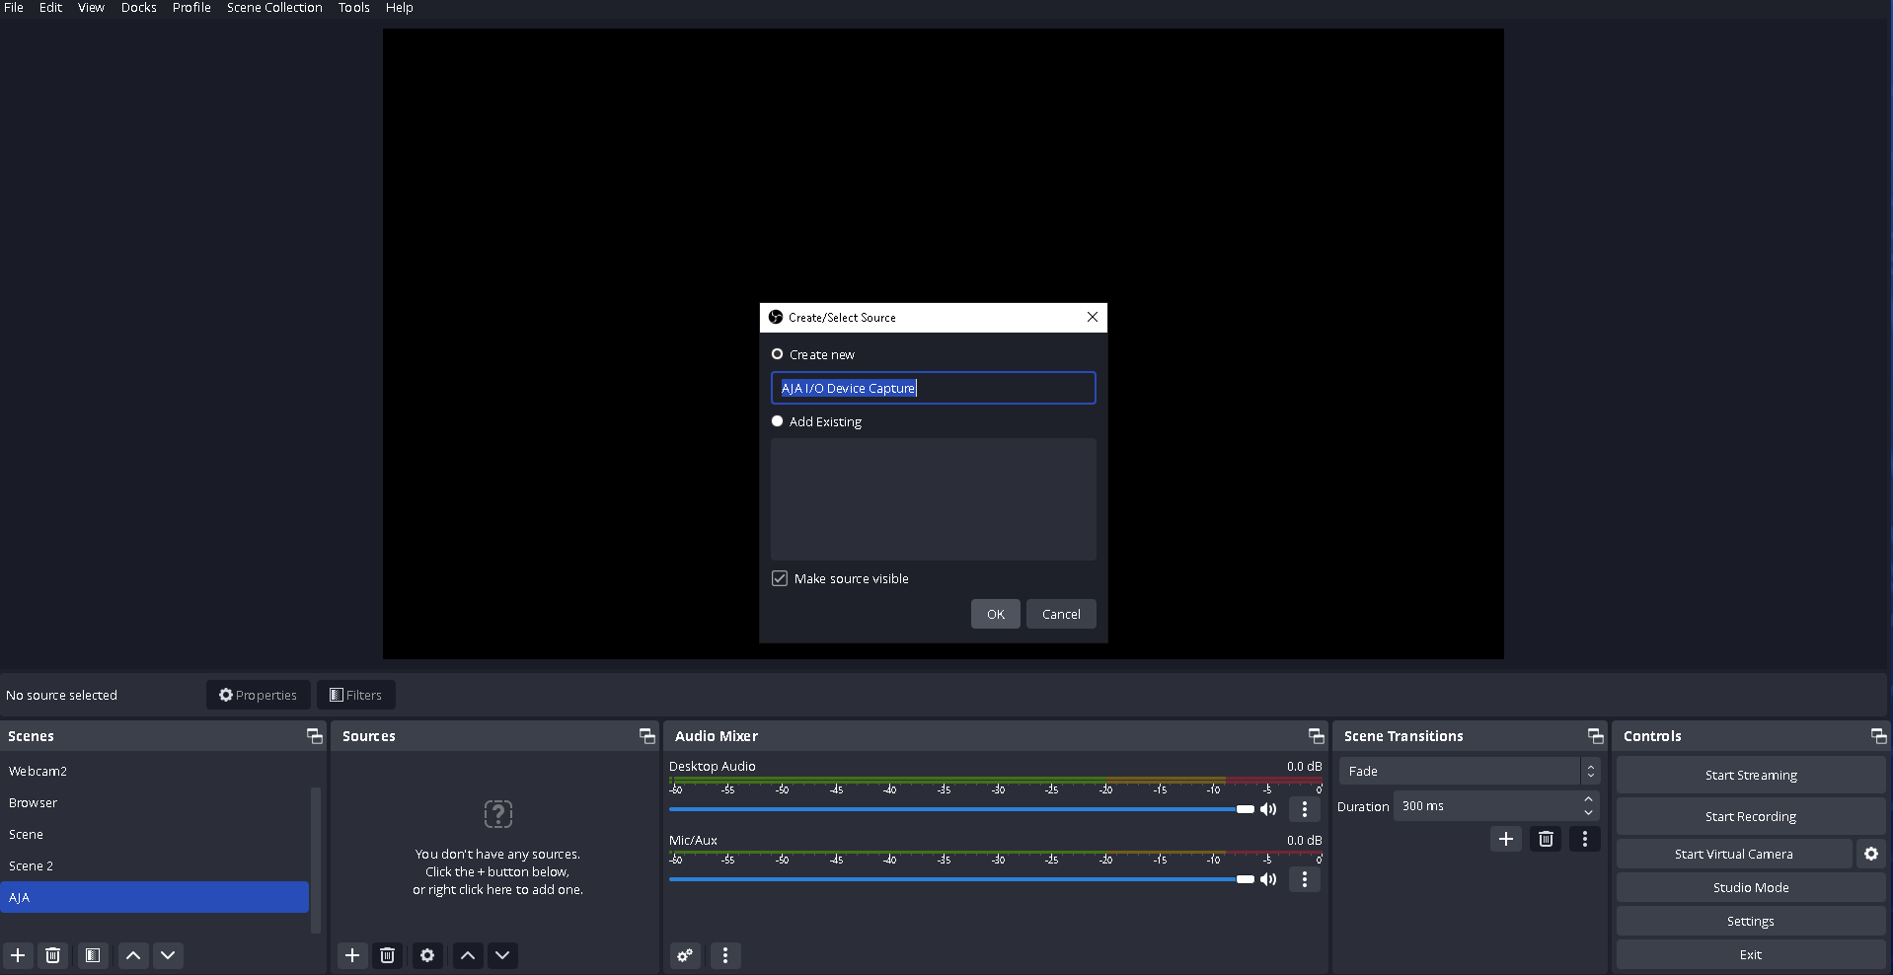Open Mic/Aux three-dot options menu

[x=1305, y=879]
